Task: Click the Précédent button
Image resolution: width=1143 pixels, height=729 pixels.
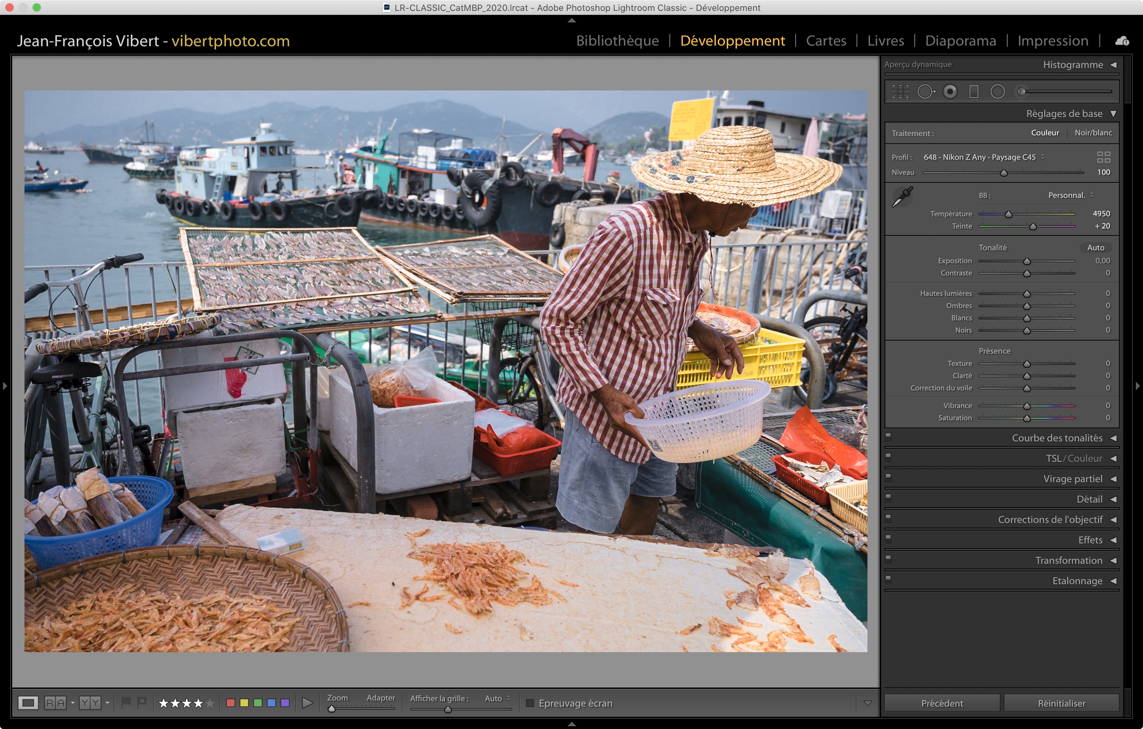Action: click(942, 703)
